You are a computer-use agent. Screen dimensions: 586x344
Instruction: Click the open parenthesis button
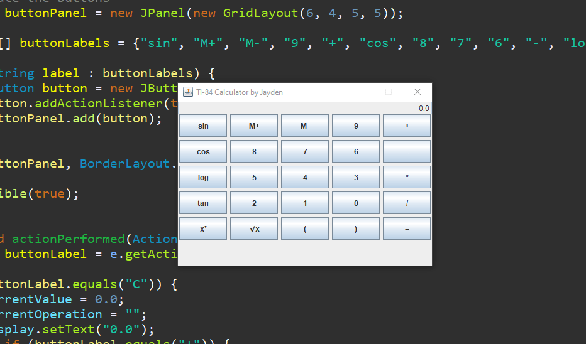pos(305,228)
